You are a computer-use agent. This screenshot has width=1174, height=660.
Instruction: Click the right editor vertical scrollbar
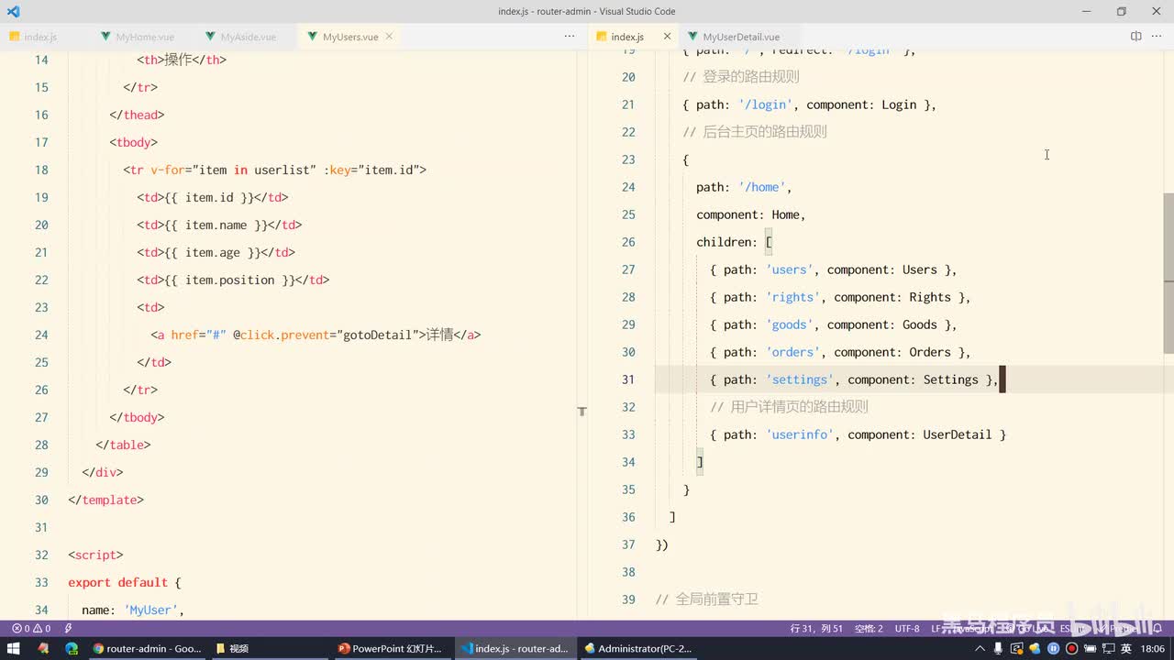(1168, 275)
